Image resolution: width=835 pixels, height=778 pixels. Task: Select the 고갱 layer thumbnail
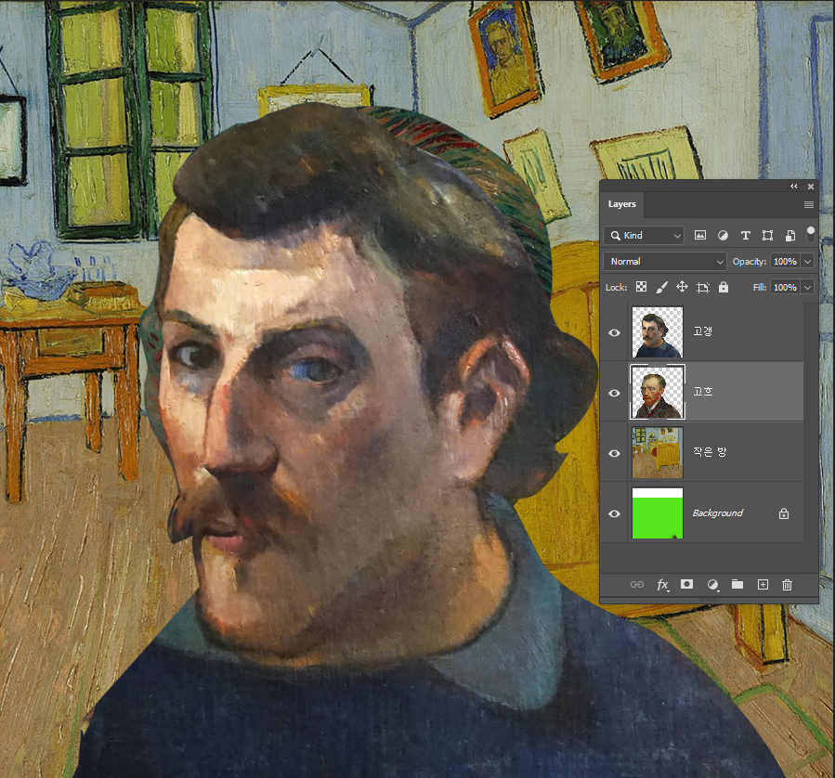(658, 332)
